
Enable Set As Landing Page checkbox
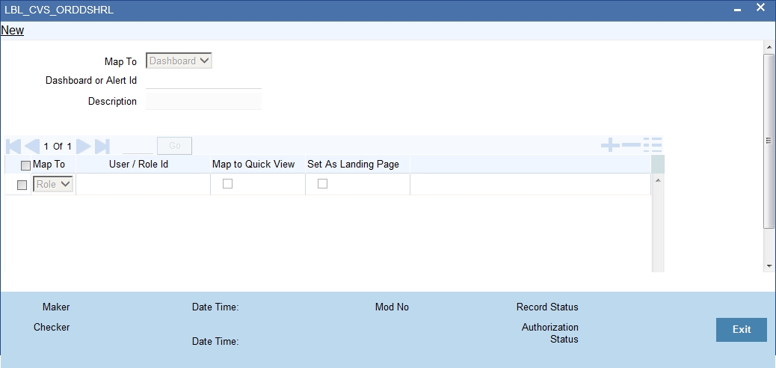[323, 184]
